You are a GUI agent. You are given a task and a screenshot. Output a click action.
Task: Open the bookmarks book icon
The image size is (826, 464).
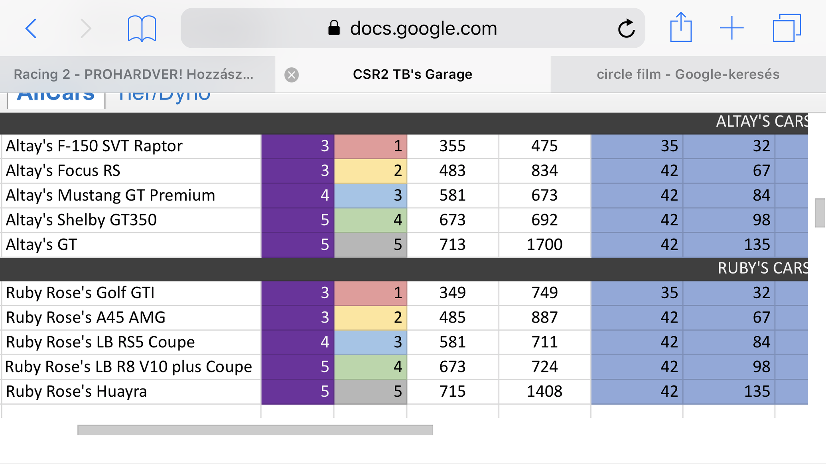point(142,28)
